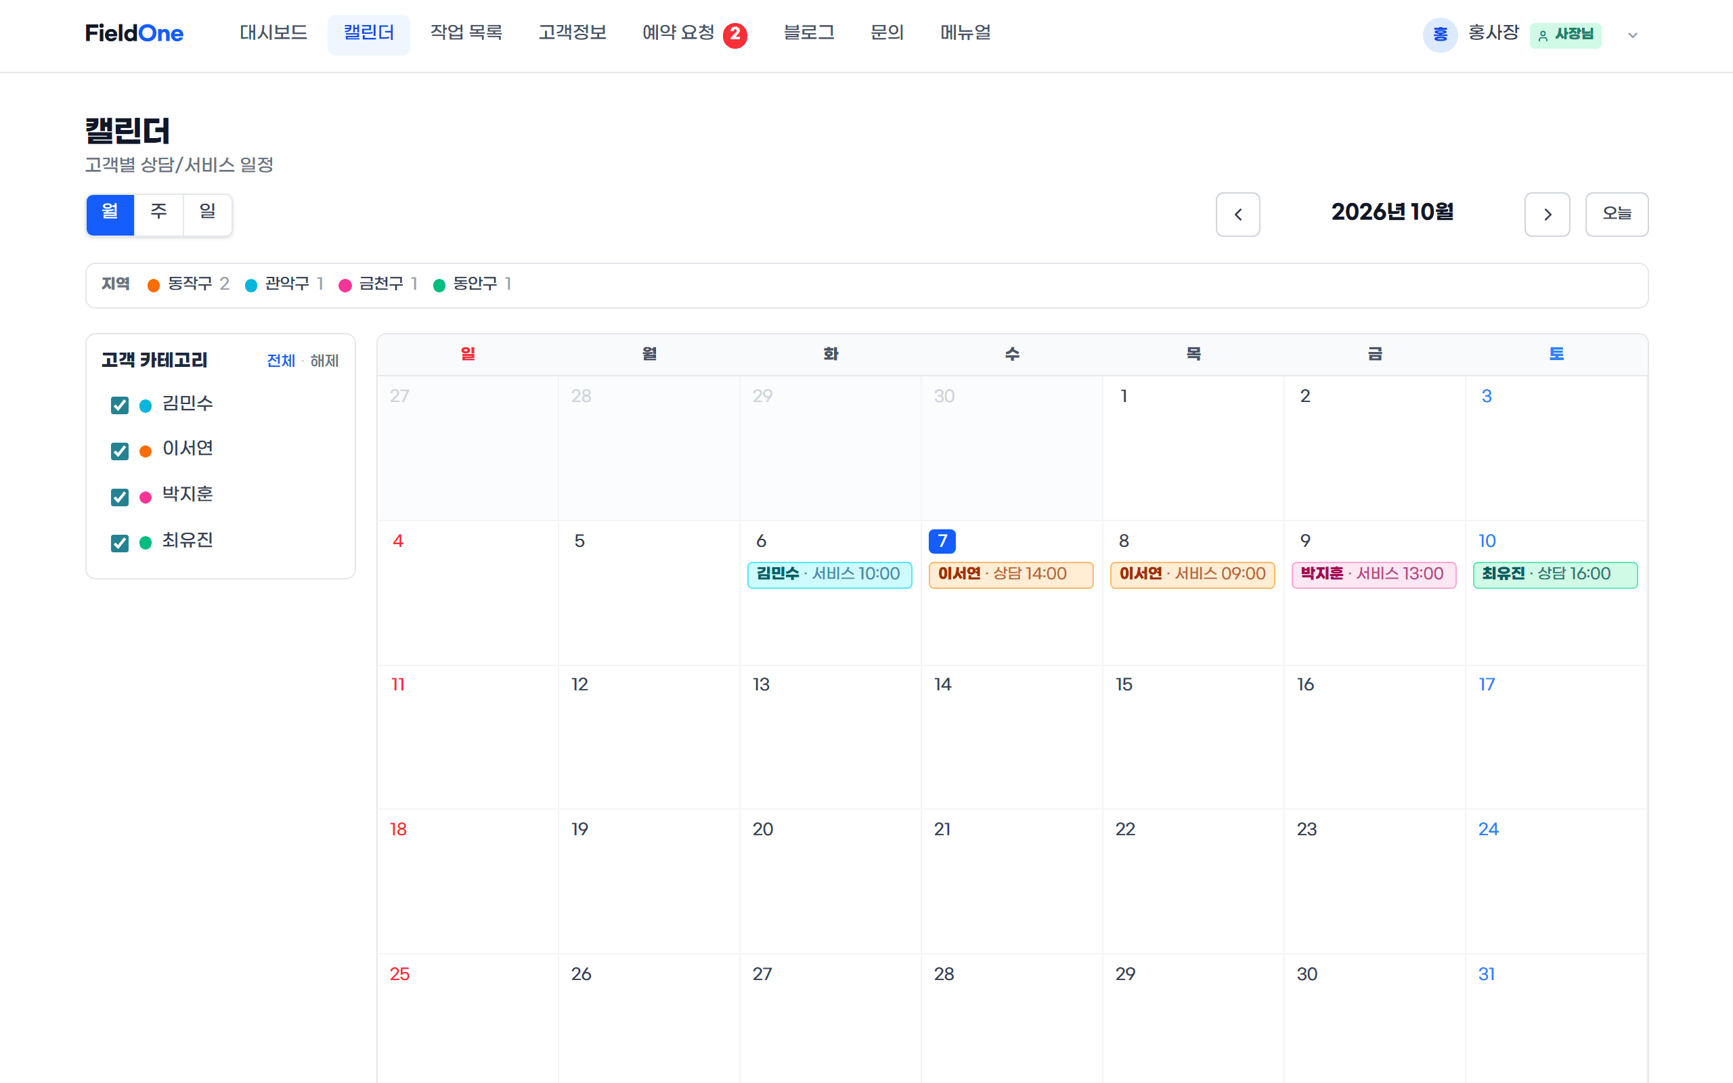The image size is (1733, 1083).
Task: Click the 오늘 button
Action: click(1617, 214)
